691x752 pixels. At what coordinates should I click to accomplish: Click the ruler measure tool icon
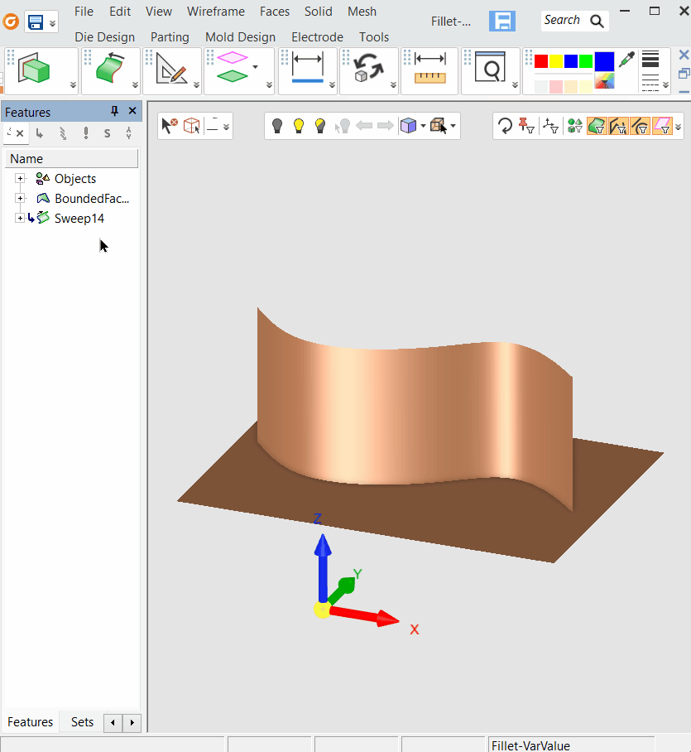point(429,70)
